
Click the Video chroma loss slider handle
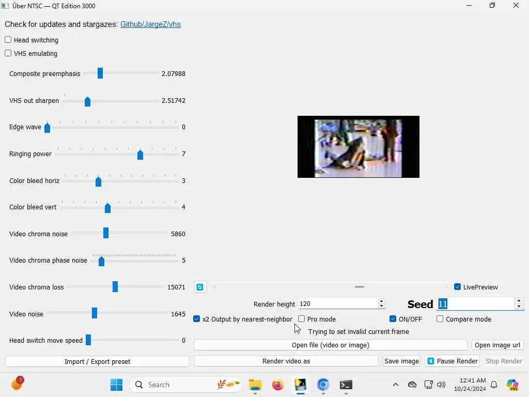[x=115, y=286]
